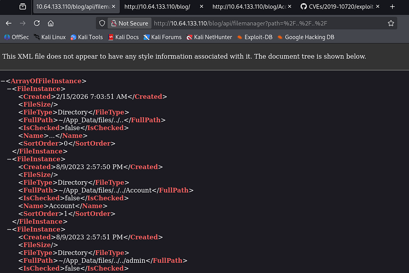Switch to the 10.64.133.110/blog/ tab
409x273 pixels.
[x=157, y=6]
